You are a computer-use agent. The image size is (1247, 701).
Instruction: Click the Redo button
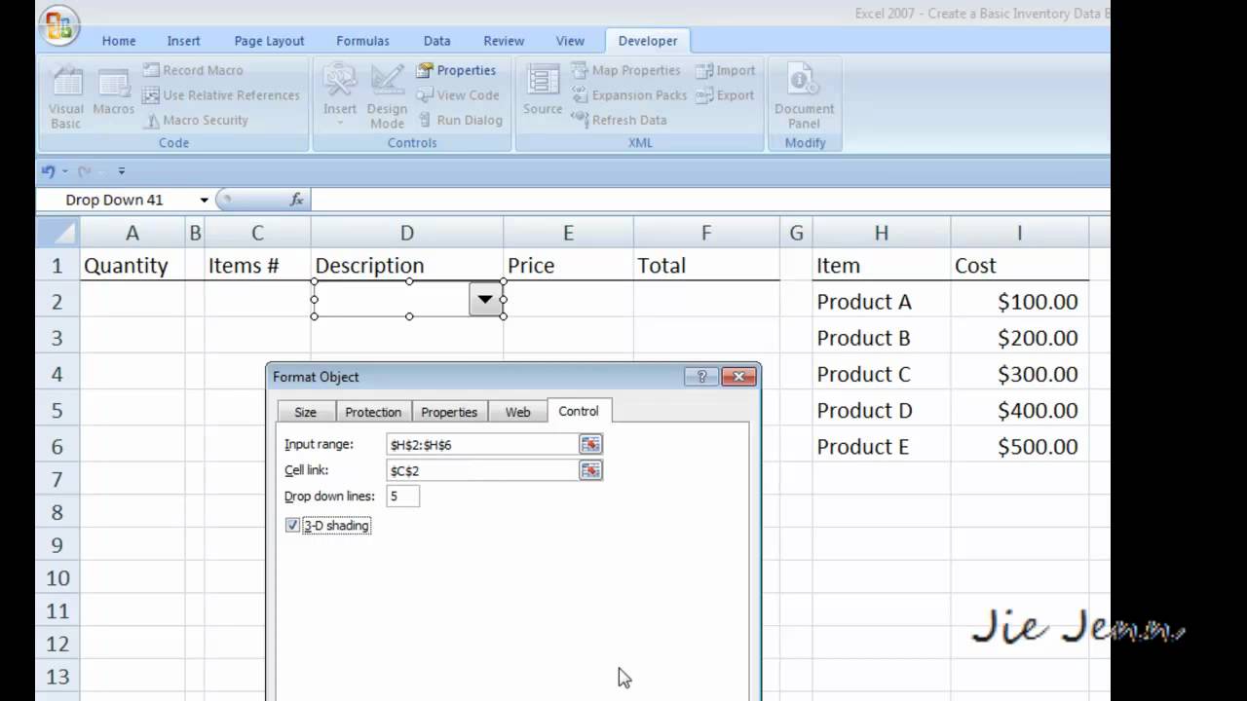tap(84, 171)
